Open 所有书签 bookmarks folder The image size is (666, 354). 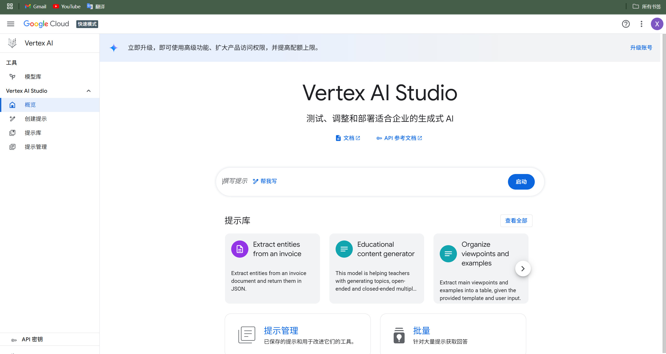pos(647,6)
